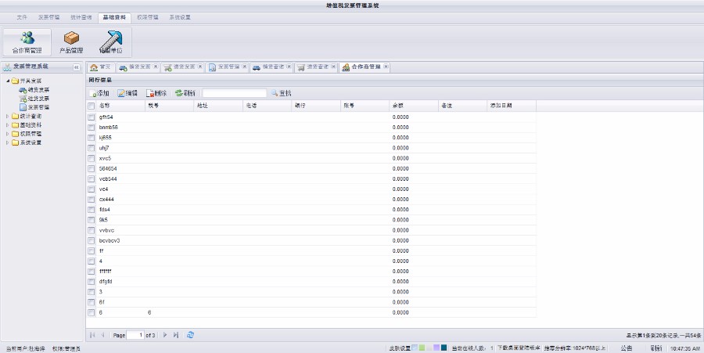
Task: Choose the green skin swatch
Action: click(422, 348)
